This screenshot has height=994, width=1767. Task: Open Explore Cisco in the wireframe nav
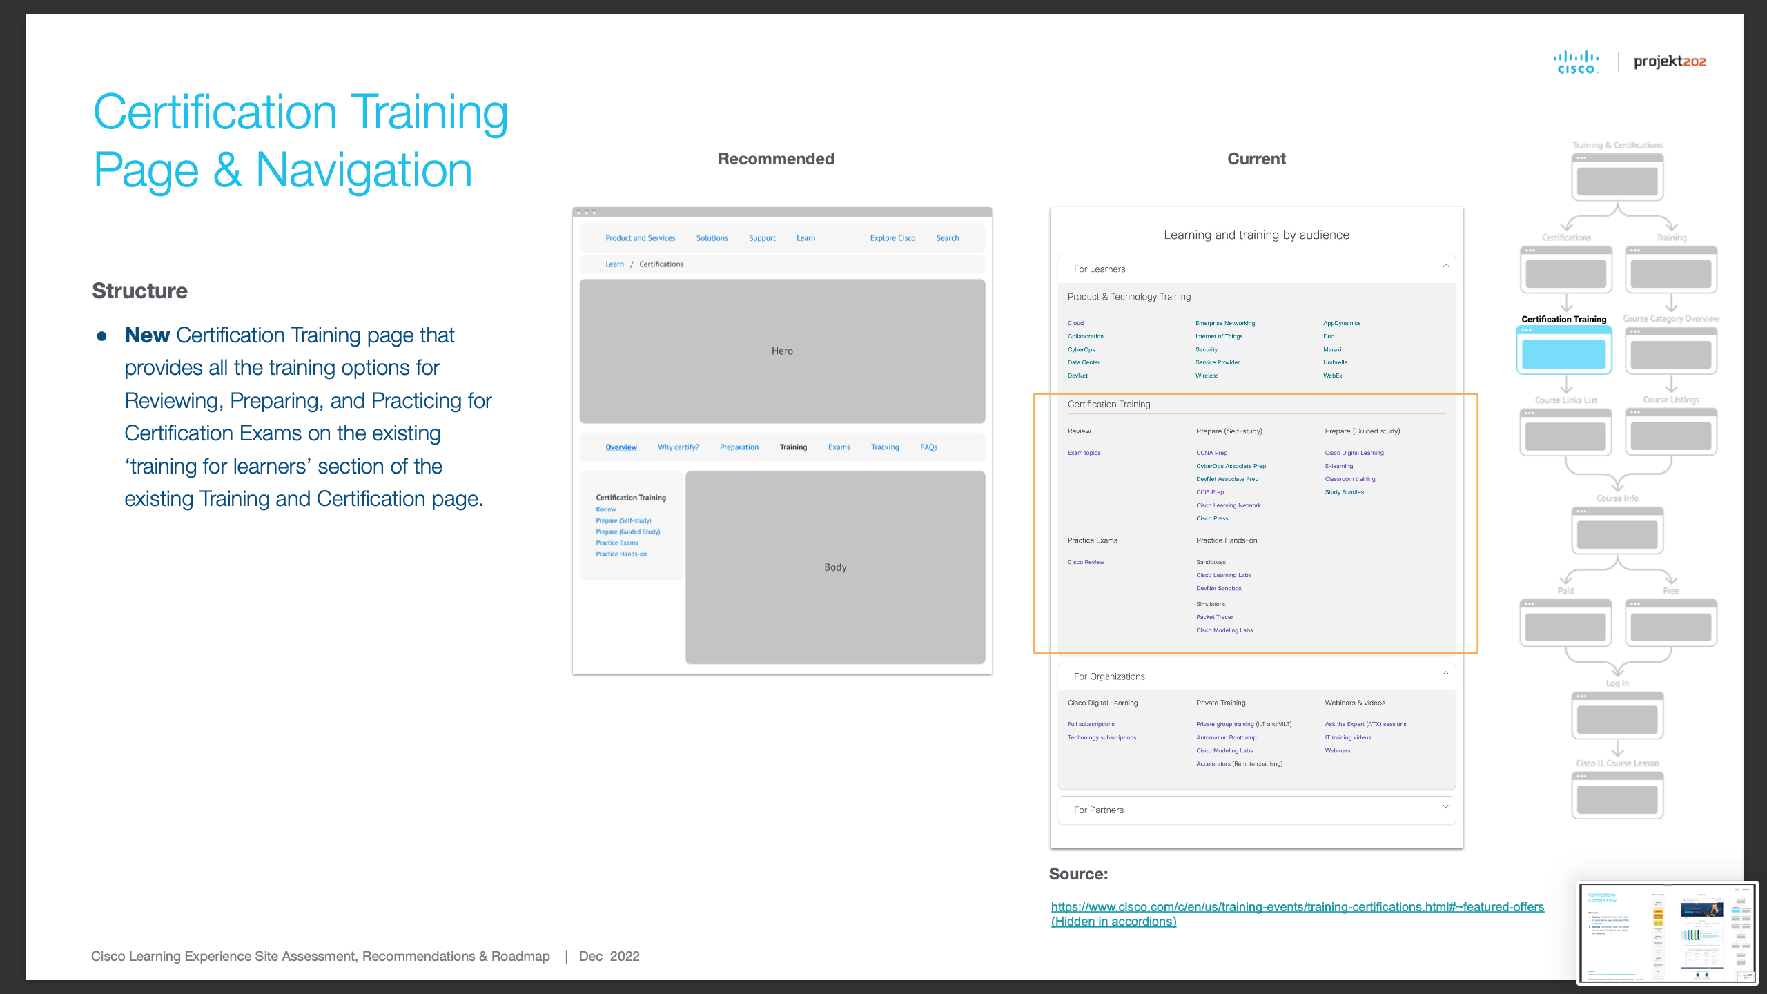point(892,238)
